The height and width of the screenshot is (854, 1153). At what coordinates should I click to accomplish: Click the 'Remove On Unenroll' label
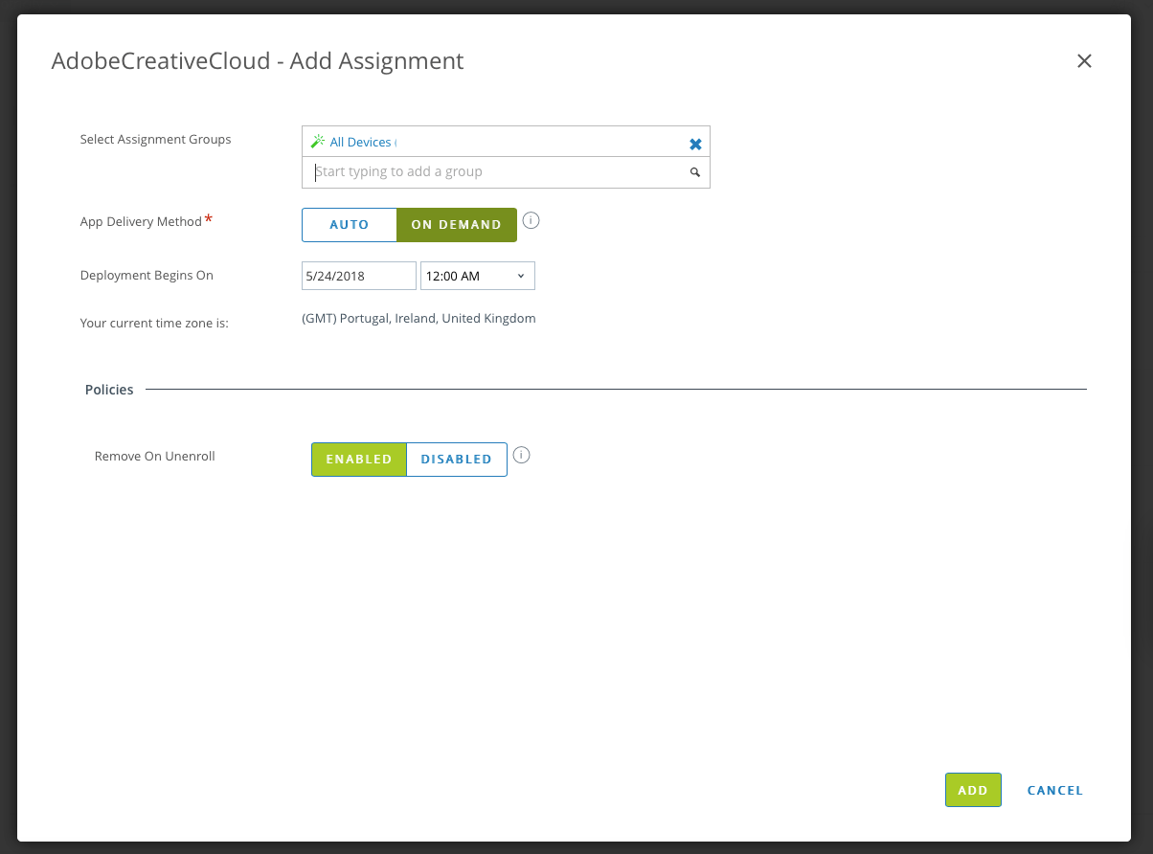click(x=155, y=456)
